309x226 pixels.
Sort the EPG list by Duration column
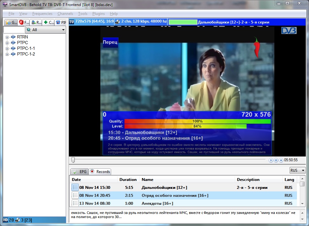[128, 180]
